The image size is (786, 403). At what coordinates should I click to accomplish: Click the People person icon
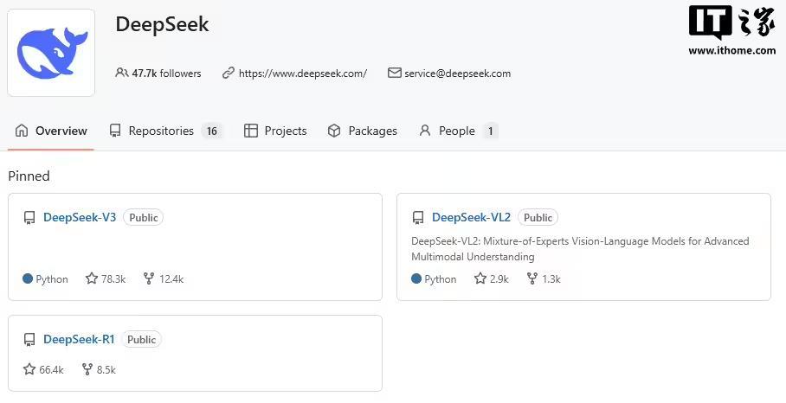click(424, 131)
